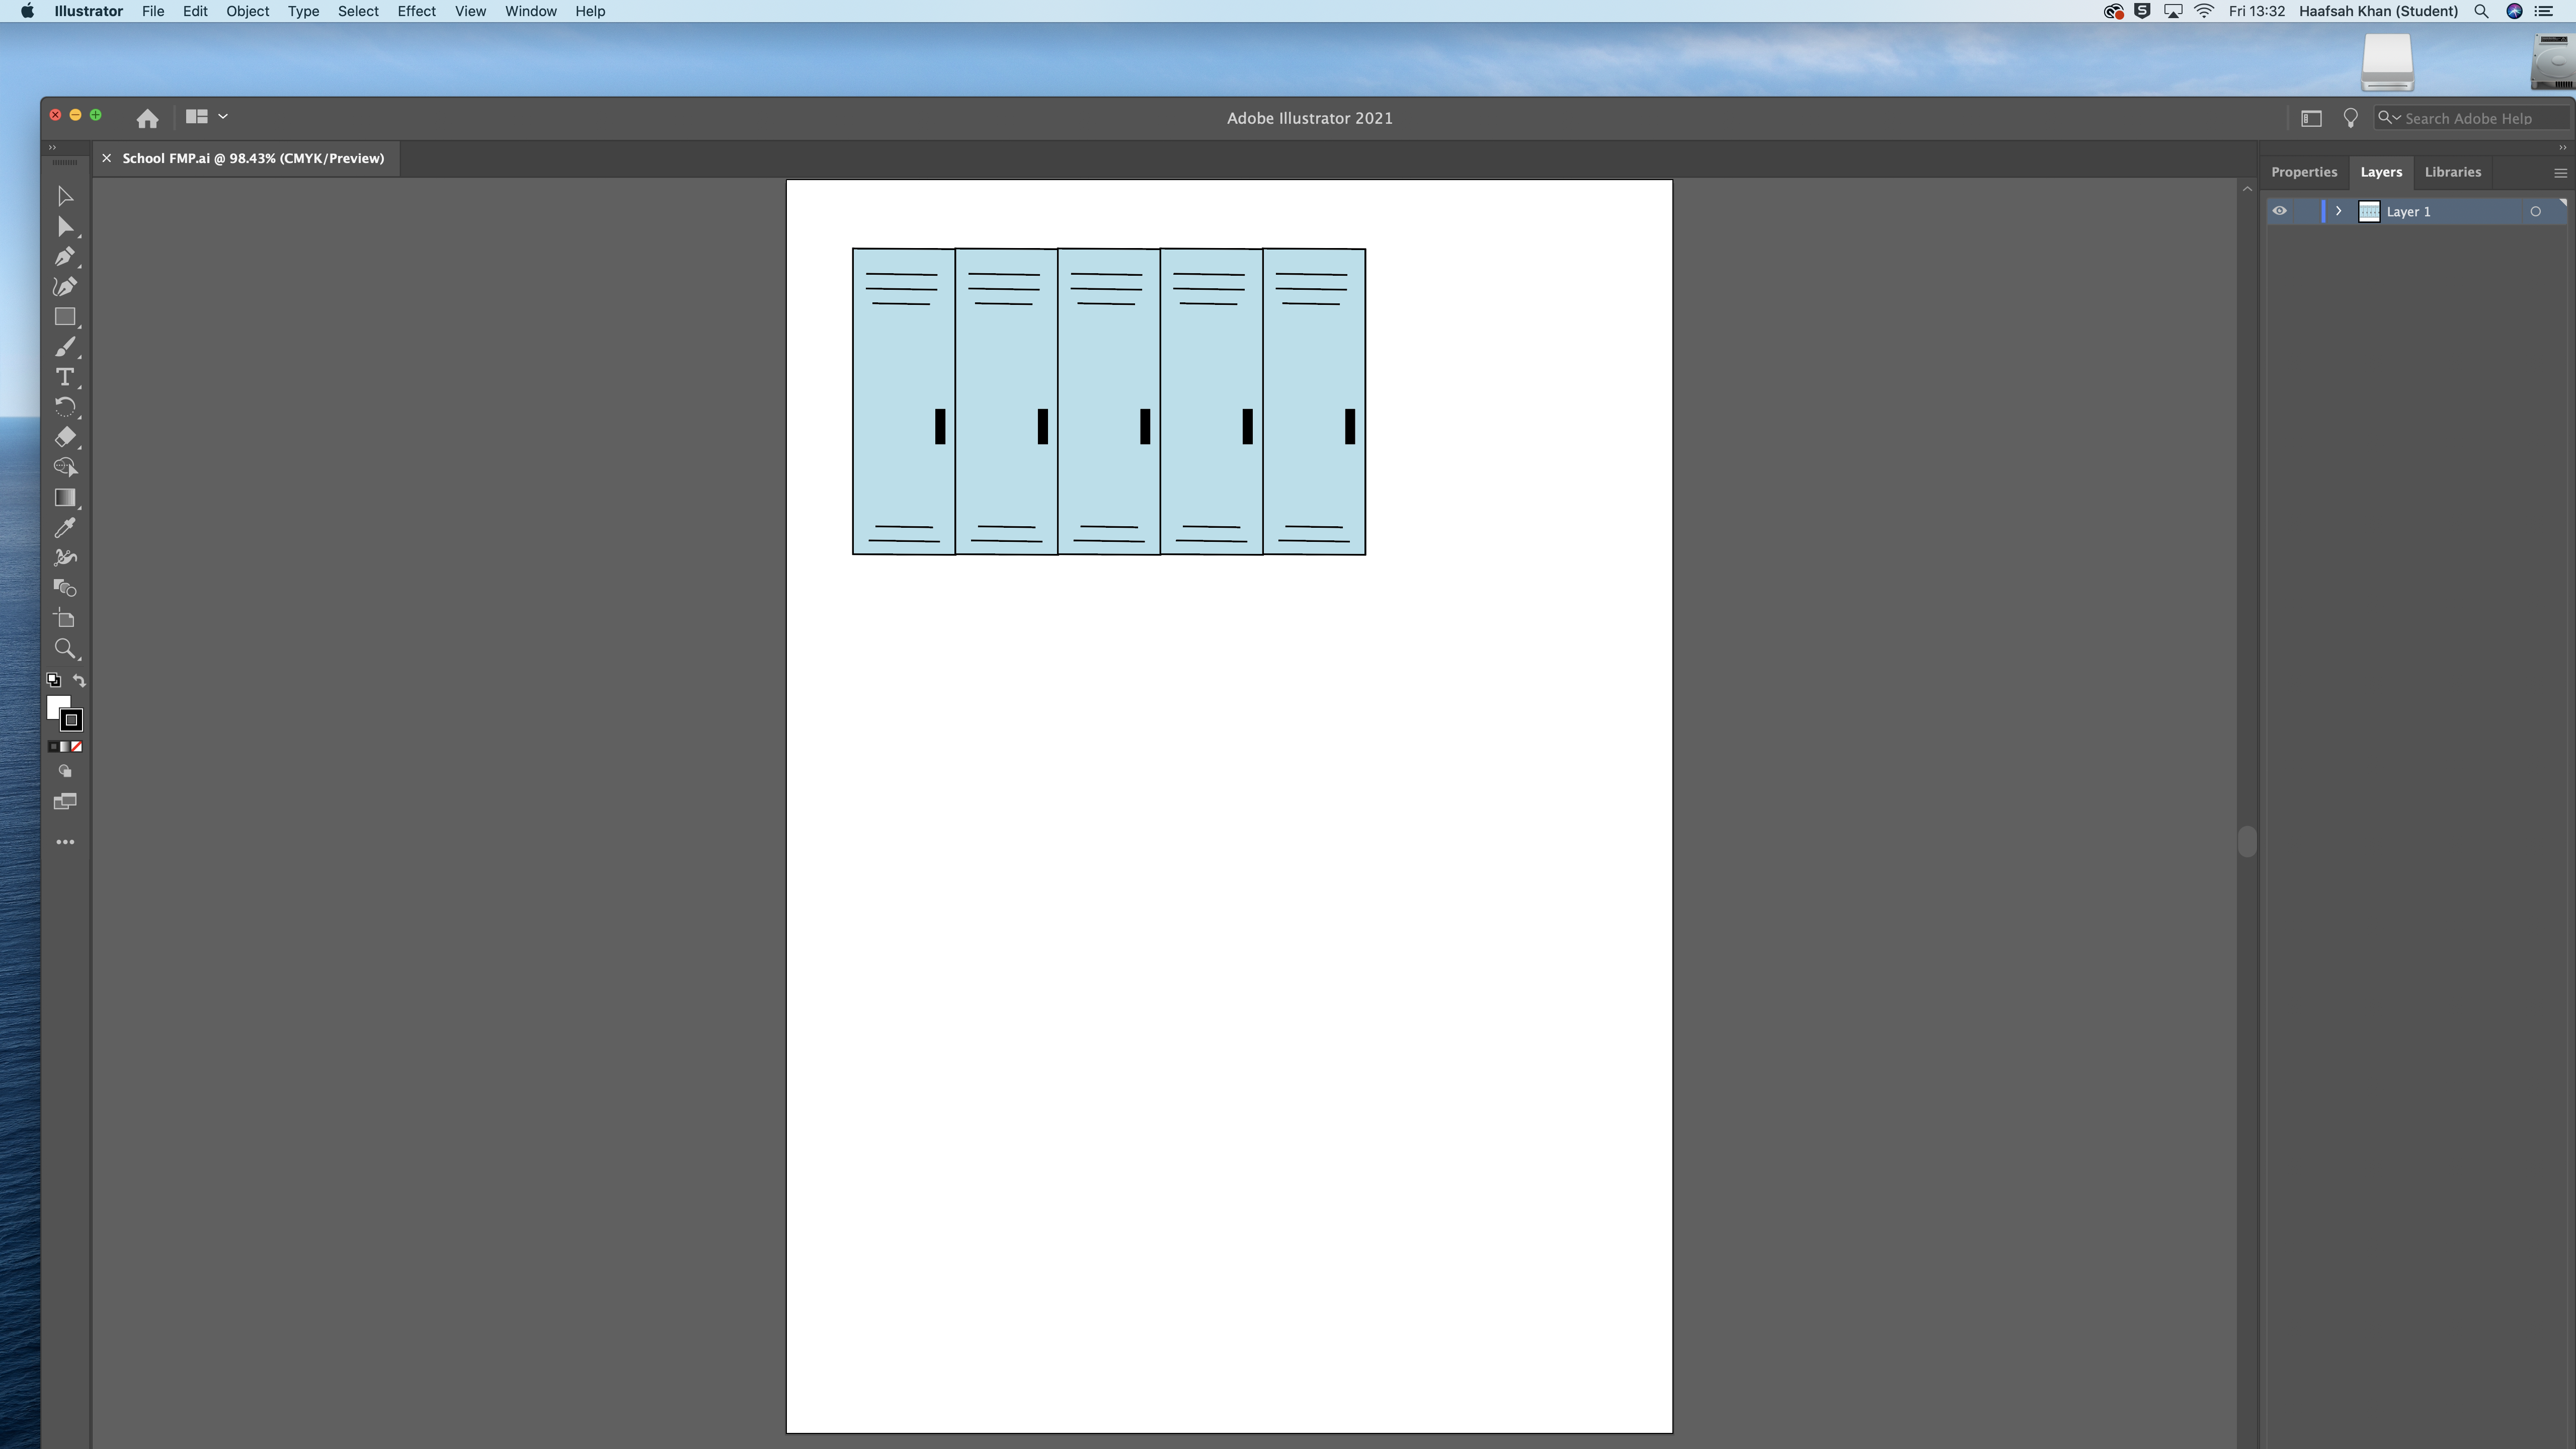Click the vertical scrollbar thumb
The image size is (2576, 1449).
pos(2247,842)
